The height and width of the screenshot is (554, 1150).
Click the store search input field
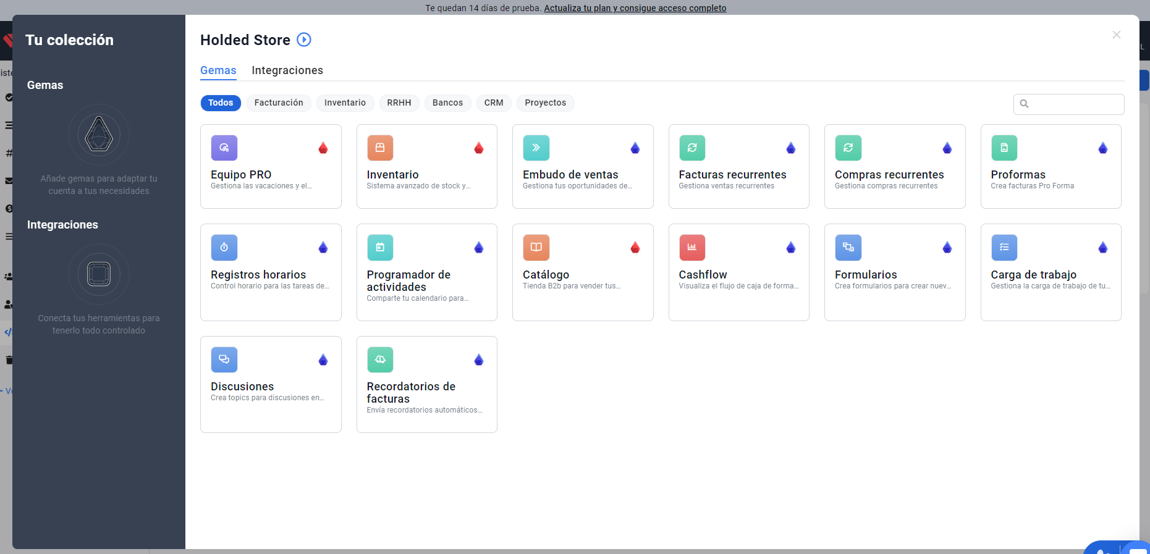click(x=1069, y=104)
